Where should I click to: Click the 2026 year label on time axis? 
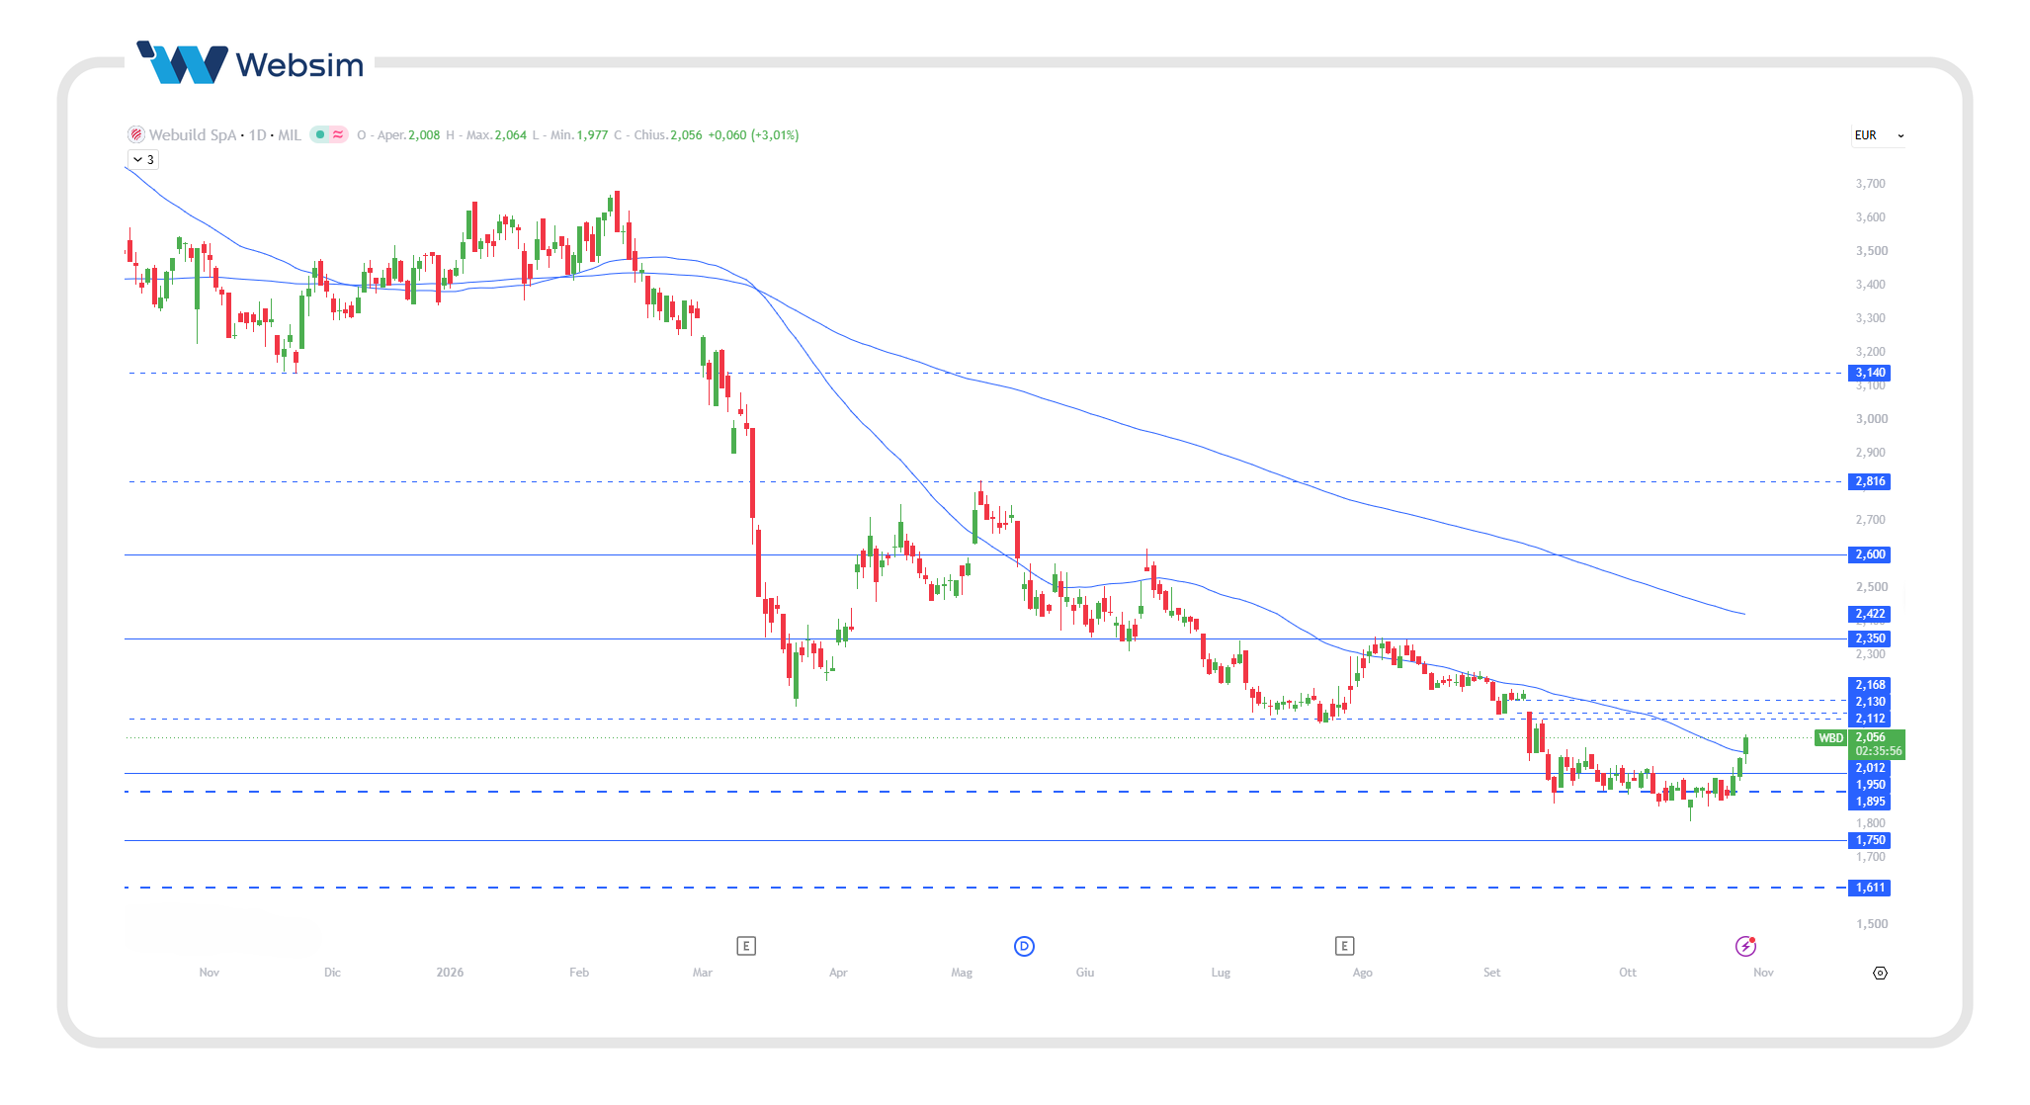coord(450,973)
